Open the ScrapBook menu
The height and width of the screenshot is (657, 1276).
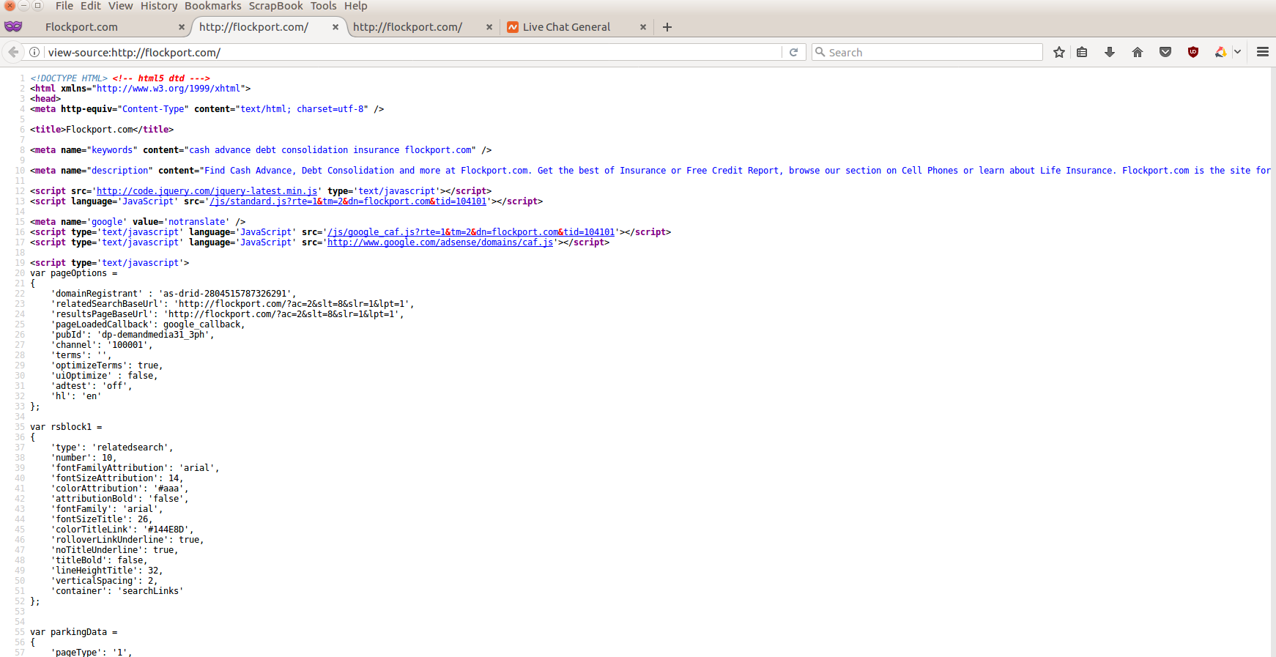click(x=276, y=6)
